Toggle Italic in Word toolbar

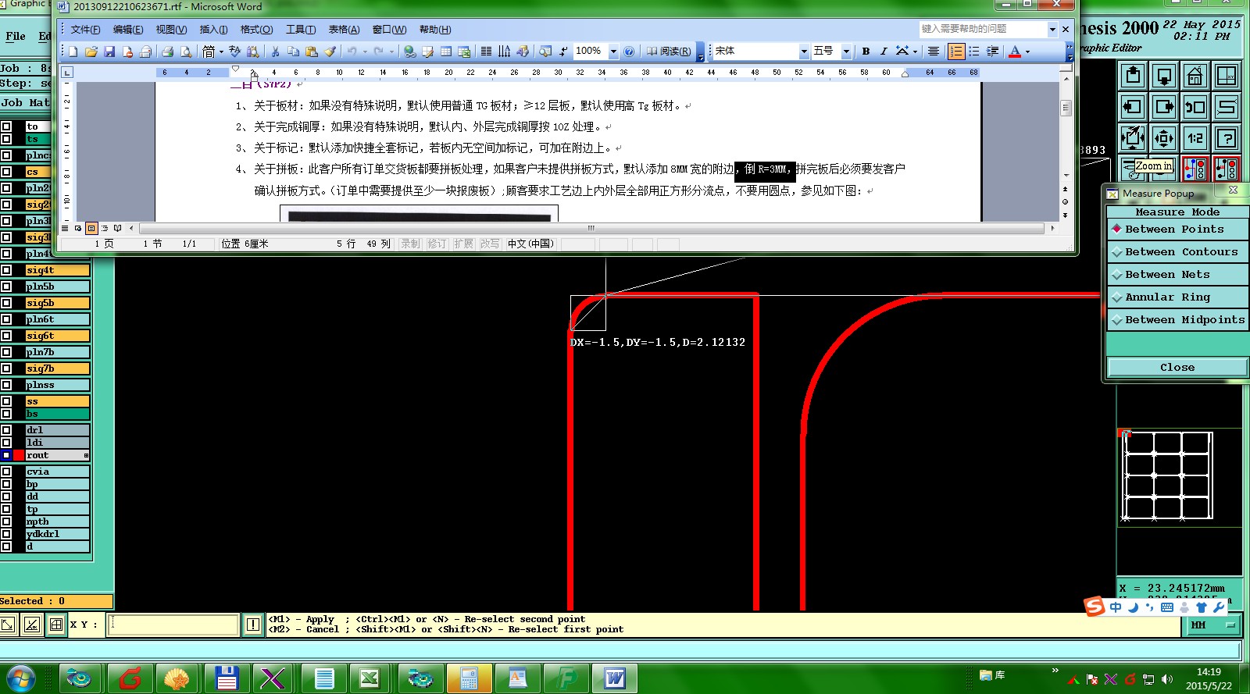[884, 52]
